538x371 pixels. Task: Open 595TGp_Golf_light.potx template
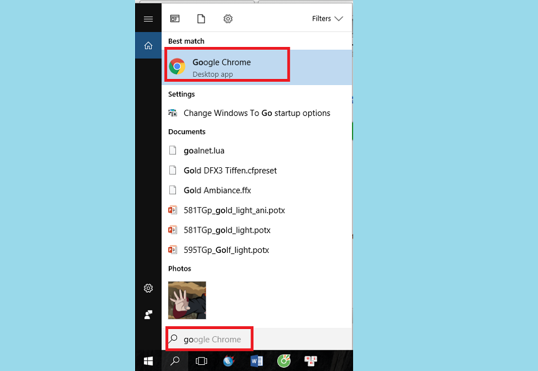[257, 250]
